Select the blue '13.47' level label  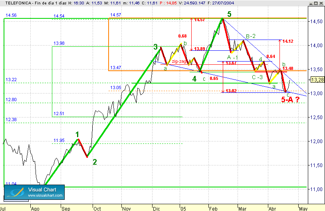click(115, 68)
